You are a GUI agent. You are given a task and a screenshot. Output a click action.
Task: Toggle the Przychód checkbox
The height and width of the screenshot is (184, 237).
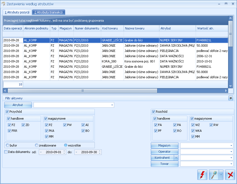[7, 112]
